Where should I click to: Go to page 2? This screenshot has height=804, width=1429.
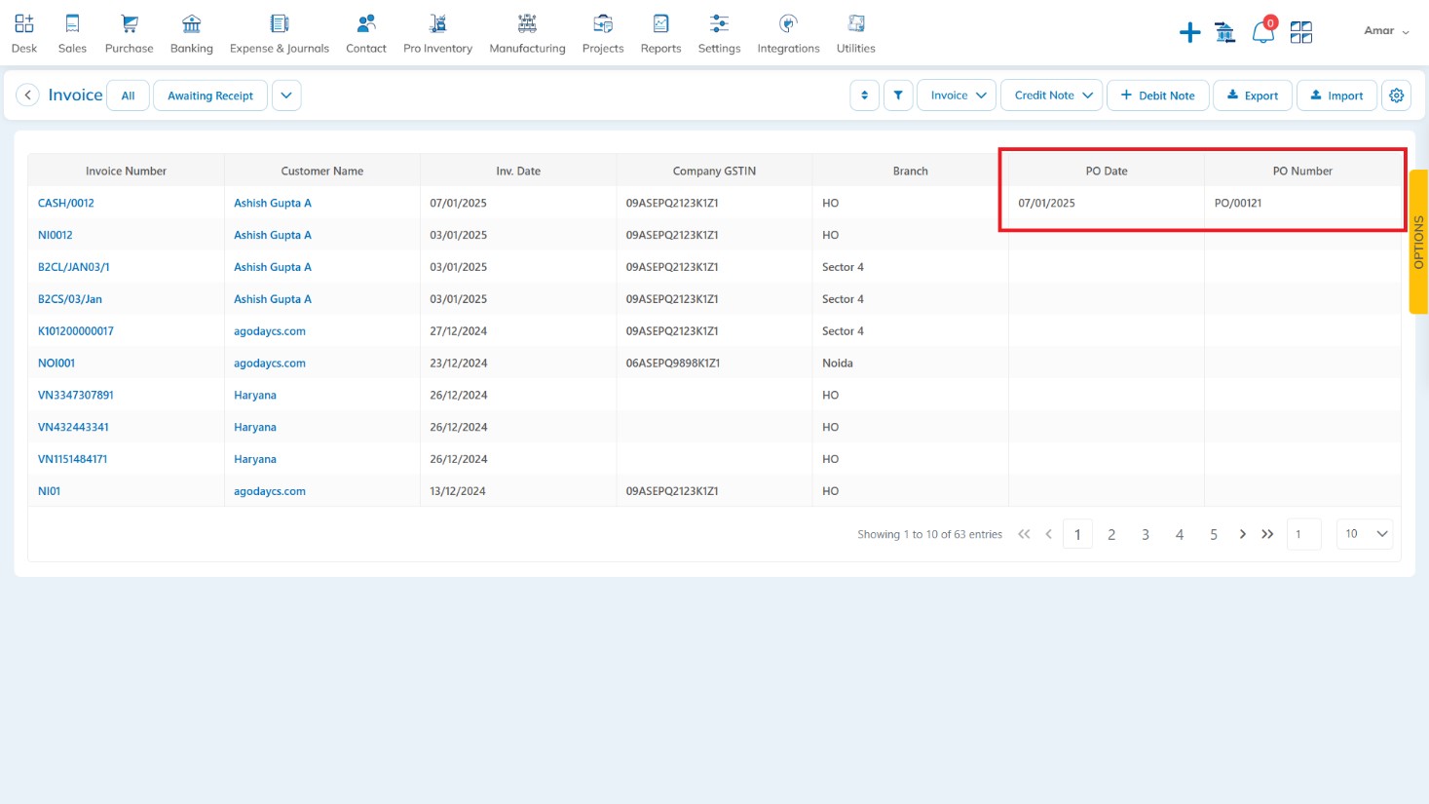(1111, 534)
